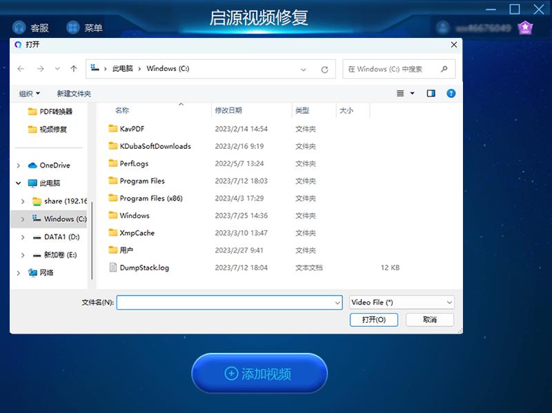Open the Video File (*) file type dropdown
Screen dimensions: 552x413
tap(401, 302)
